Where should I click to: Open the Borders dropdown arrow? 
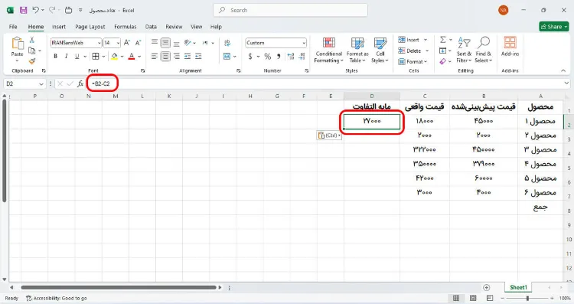103,57
